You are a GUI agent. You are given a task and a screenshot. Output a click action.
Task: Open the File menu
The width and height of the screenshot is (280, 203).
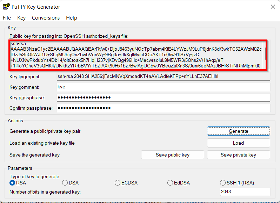7,18
